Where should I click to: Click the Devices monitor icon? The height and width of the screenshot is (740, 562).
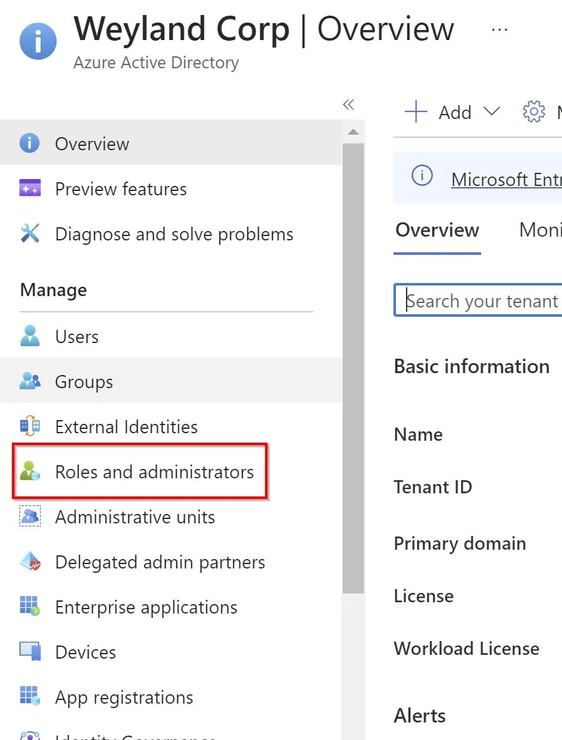[29, 651]
